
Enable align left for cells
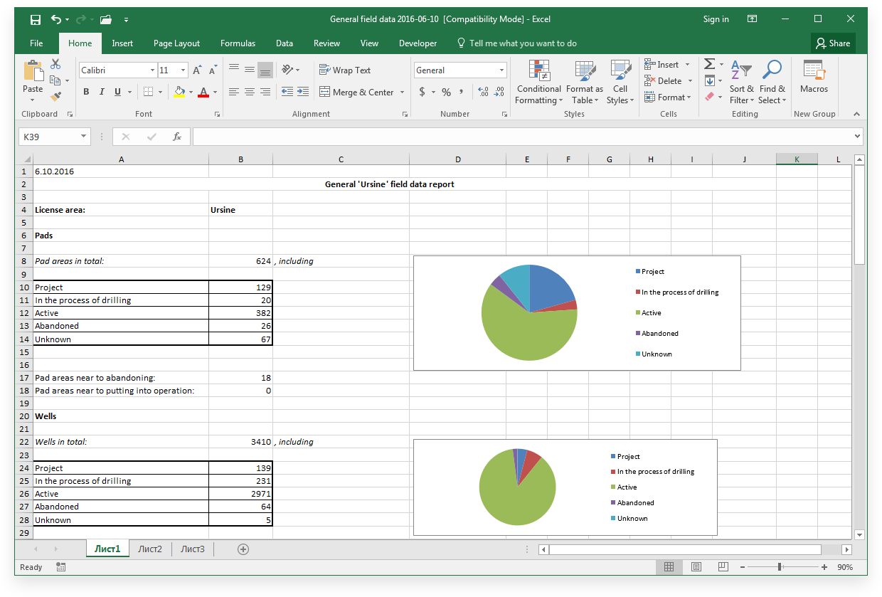pyautogui.click(x=234, y=92)
